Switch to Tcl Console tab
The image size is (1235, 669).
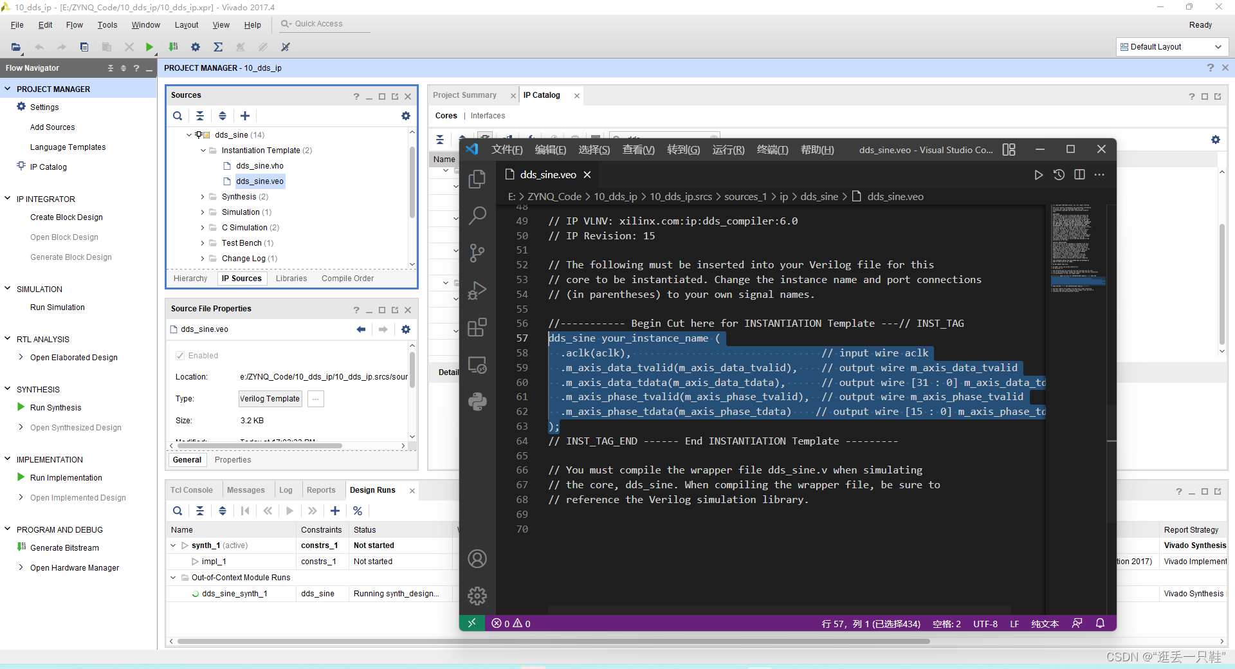(192, 490)
